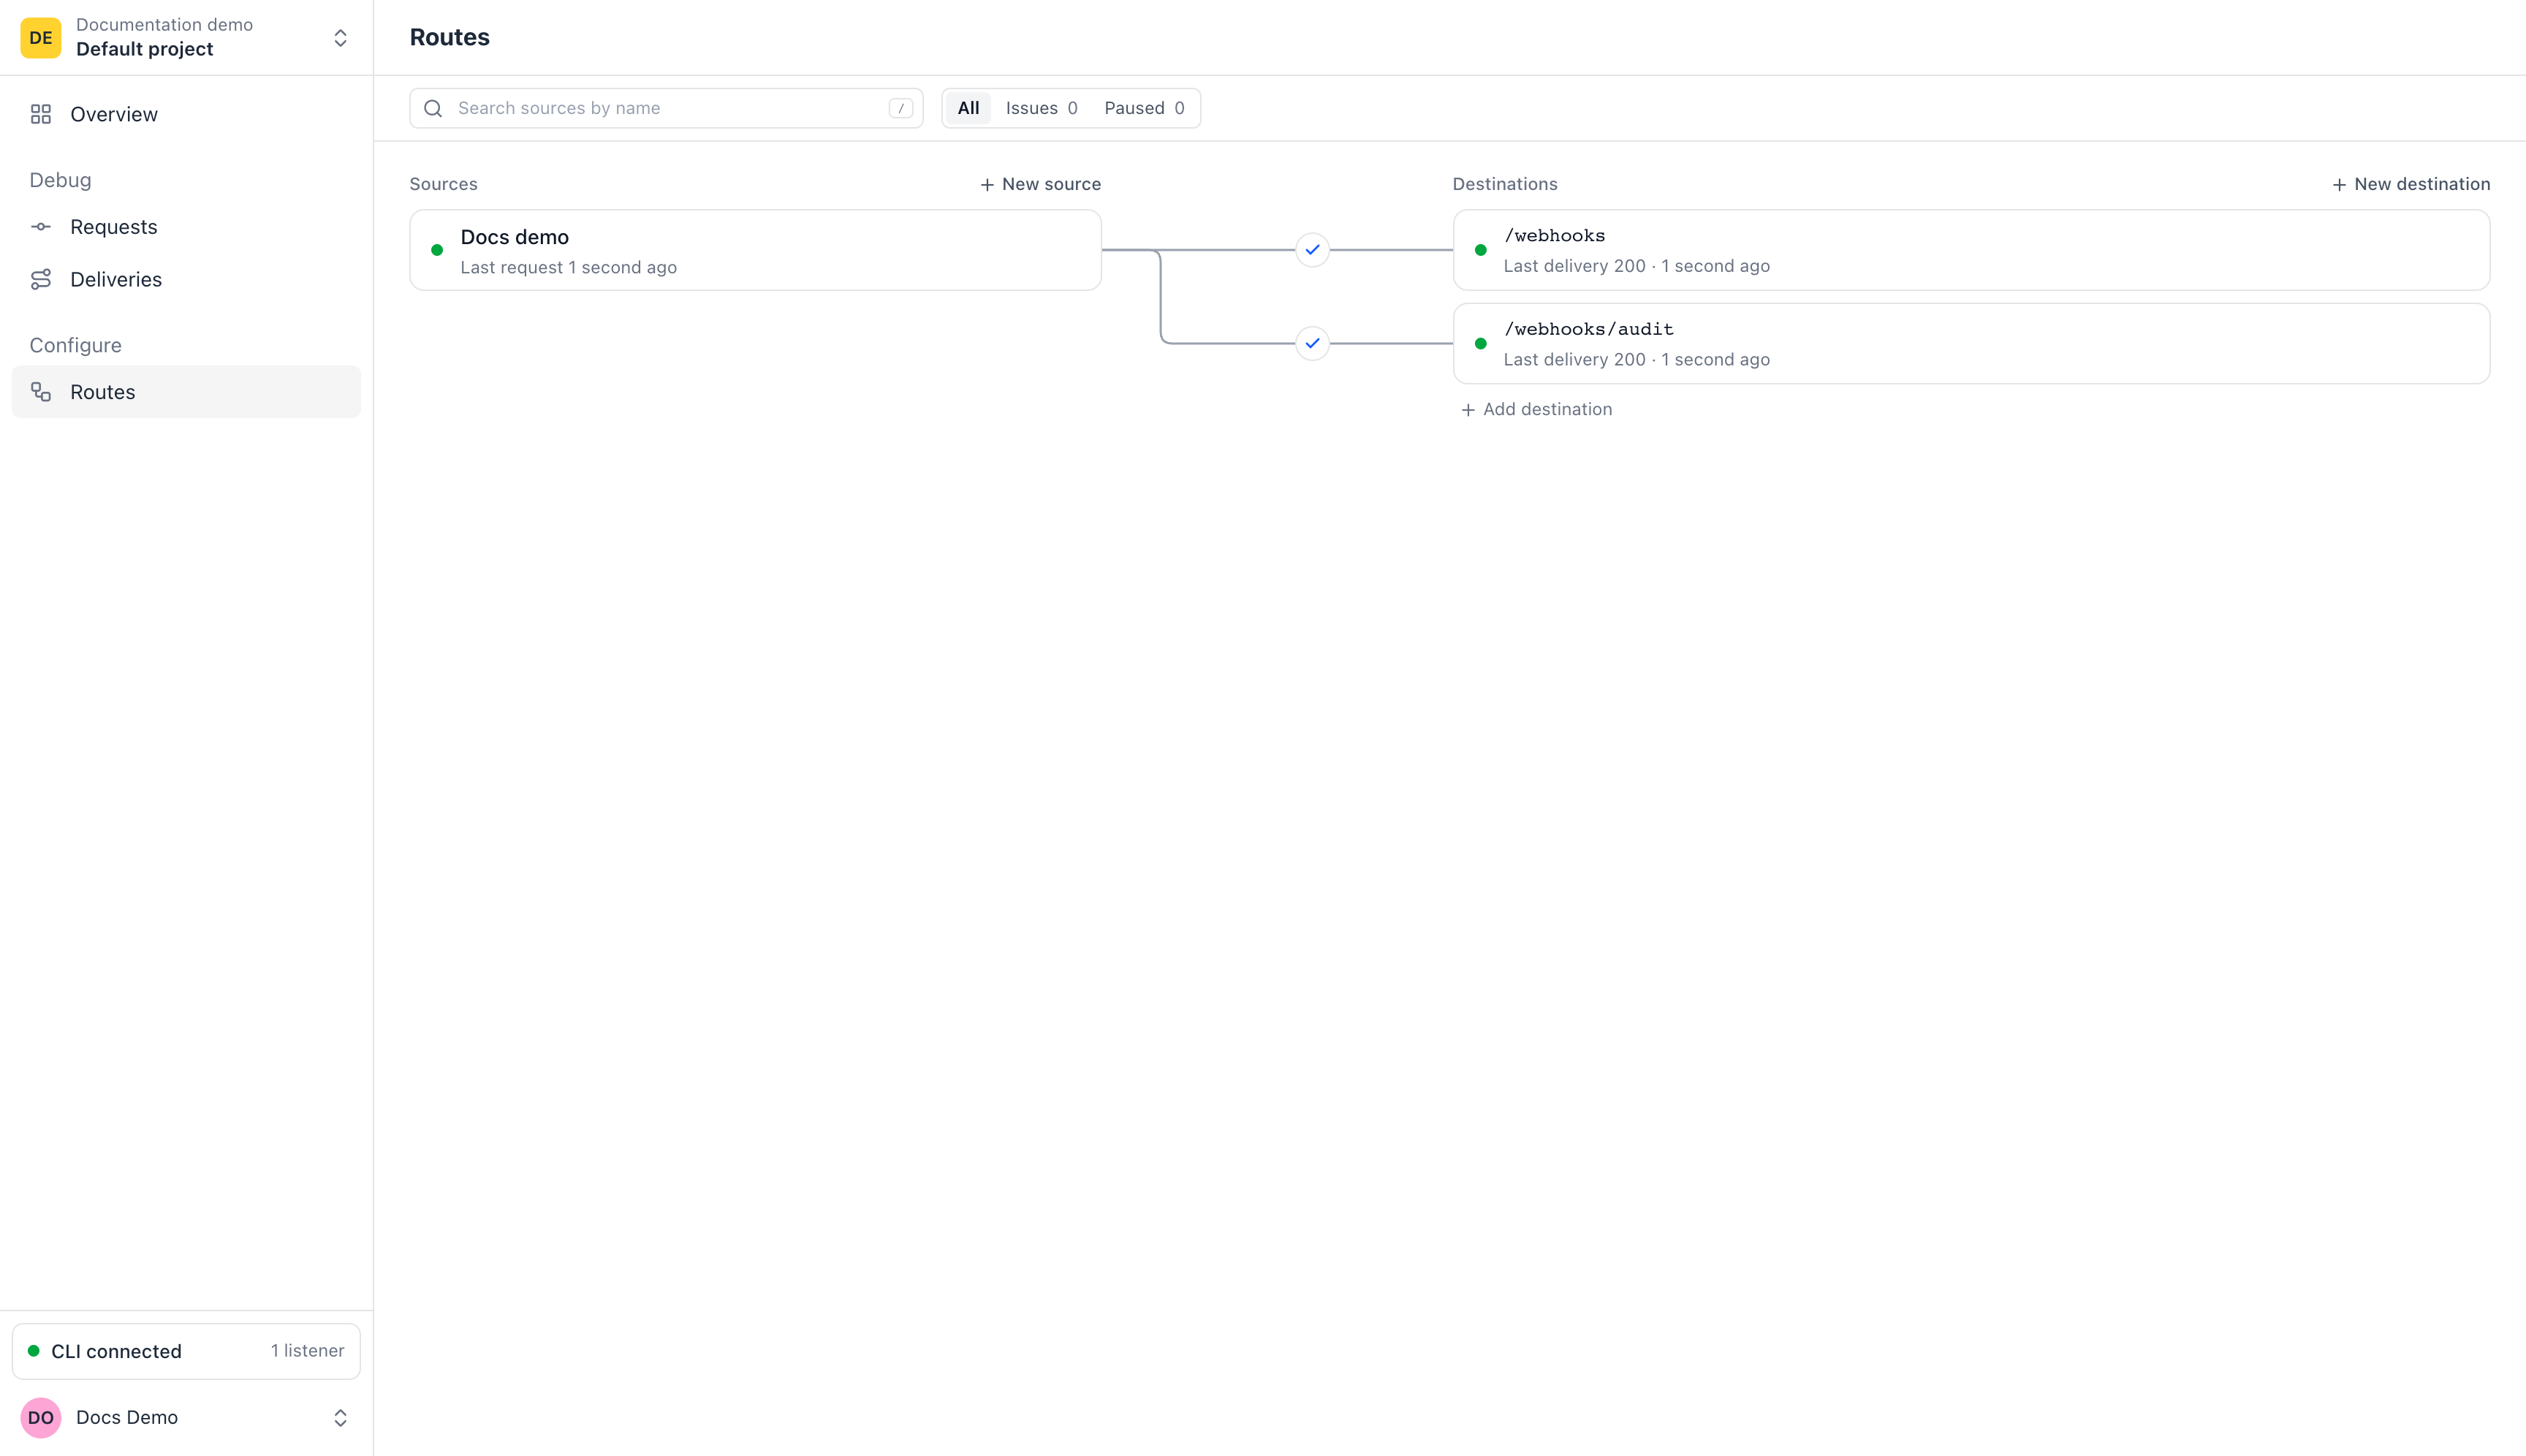The width and height of the screenshot is (2526, 1456).
Task: Click the Requests node icon
Action: (x=41, y=227)
